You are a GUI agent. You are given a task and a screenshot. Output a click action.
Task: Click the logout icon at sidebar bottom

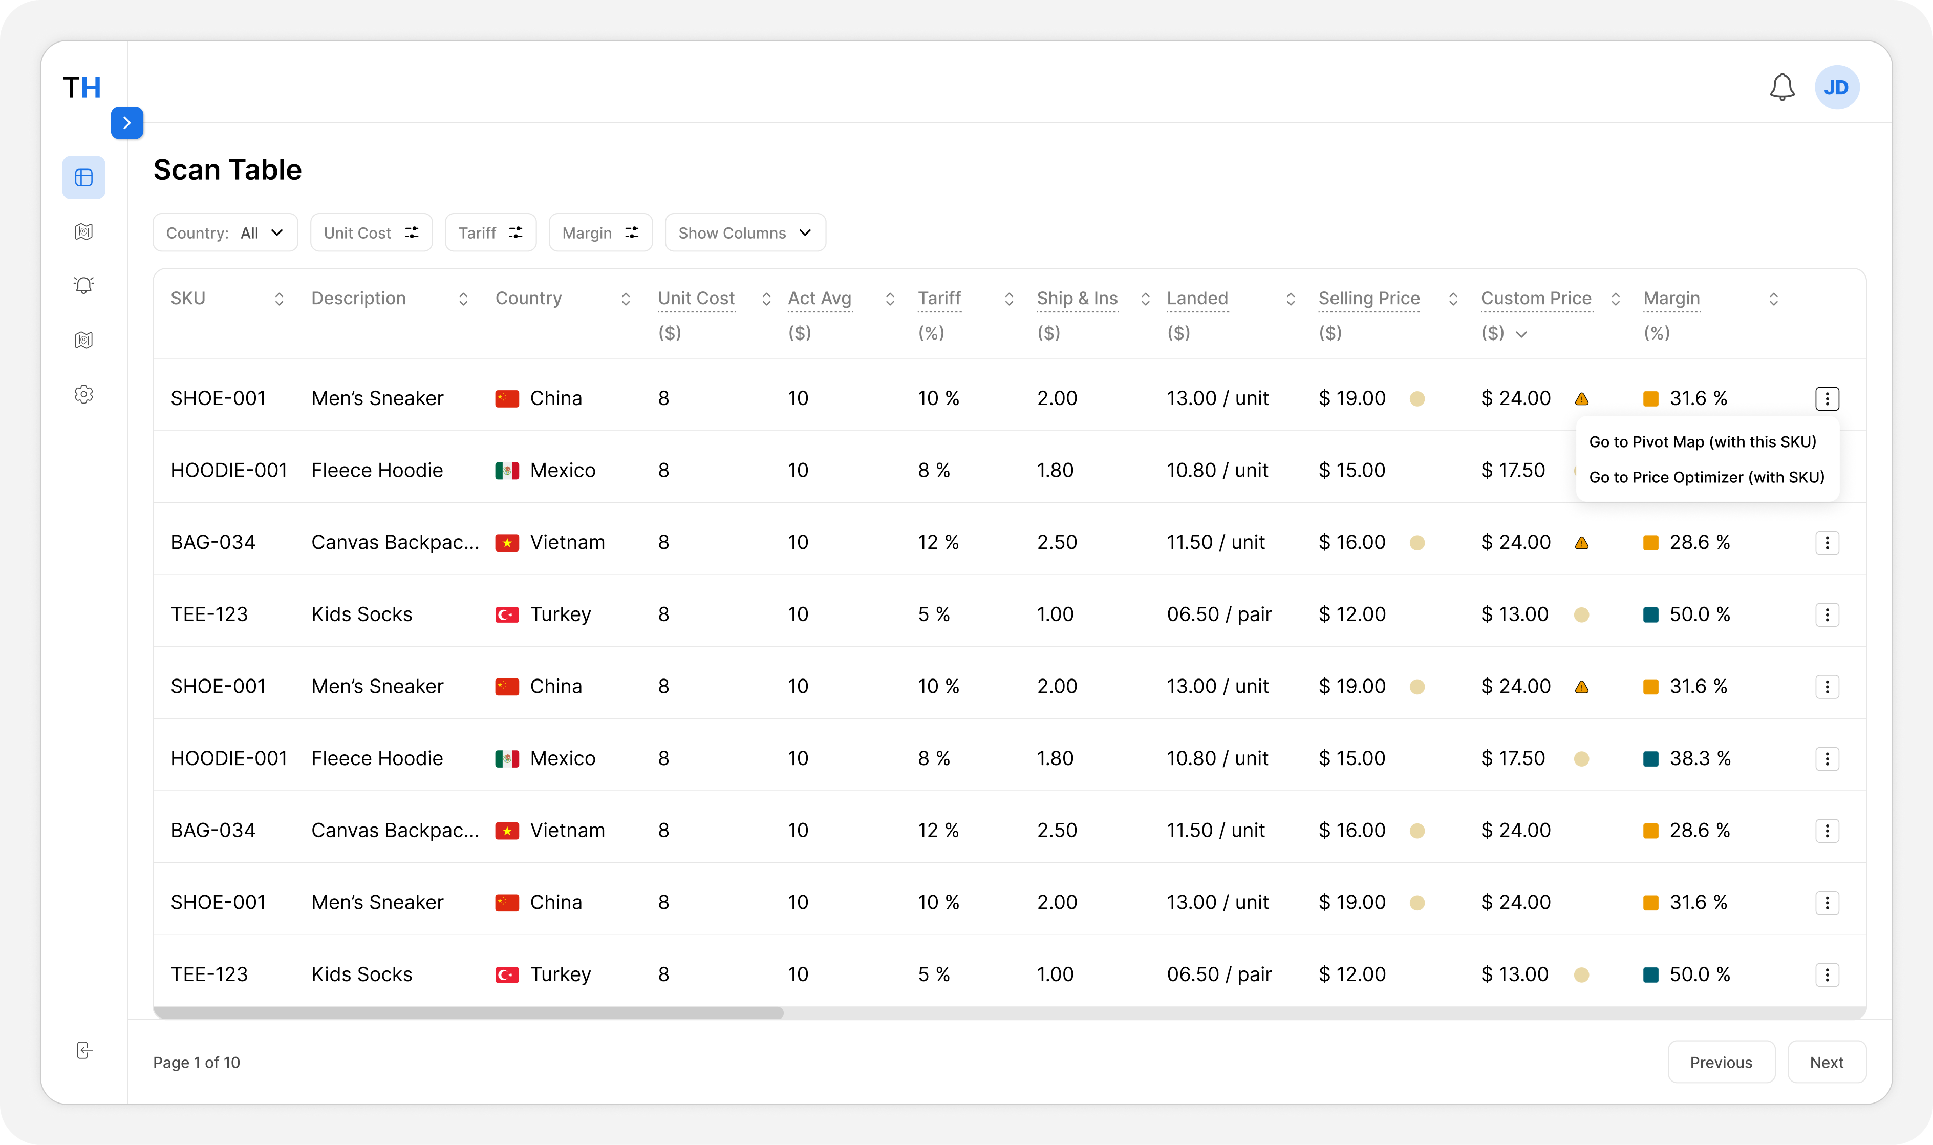click(x=84, y=1050)
